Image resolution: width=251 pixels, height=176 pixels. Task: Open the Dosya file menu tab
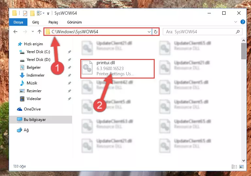[18, 22]
